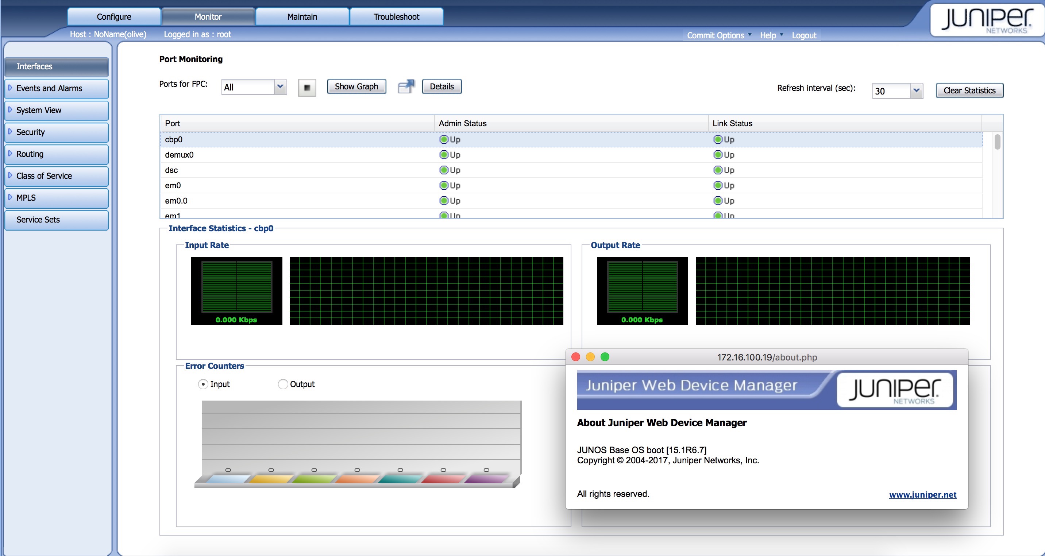Viewport: 1045px width, 556px height.
Task: Click the teal error counter swatch
Action: (x=400, y=479)
